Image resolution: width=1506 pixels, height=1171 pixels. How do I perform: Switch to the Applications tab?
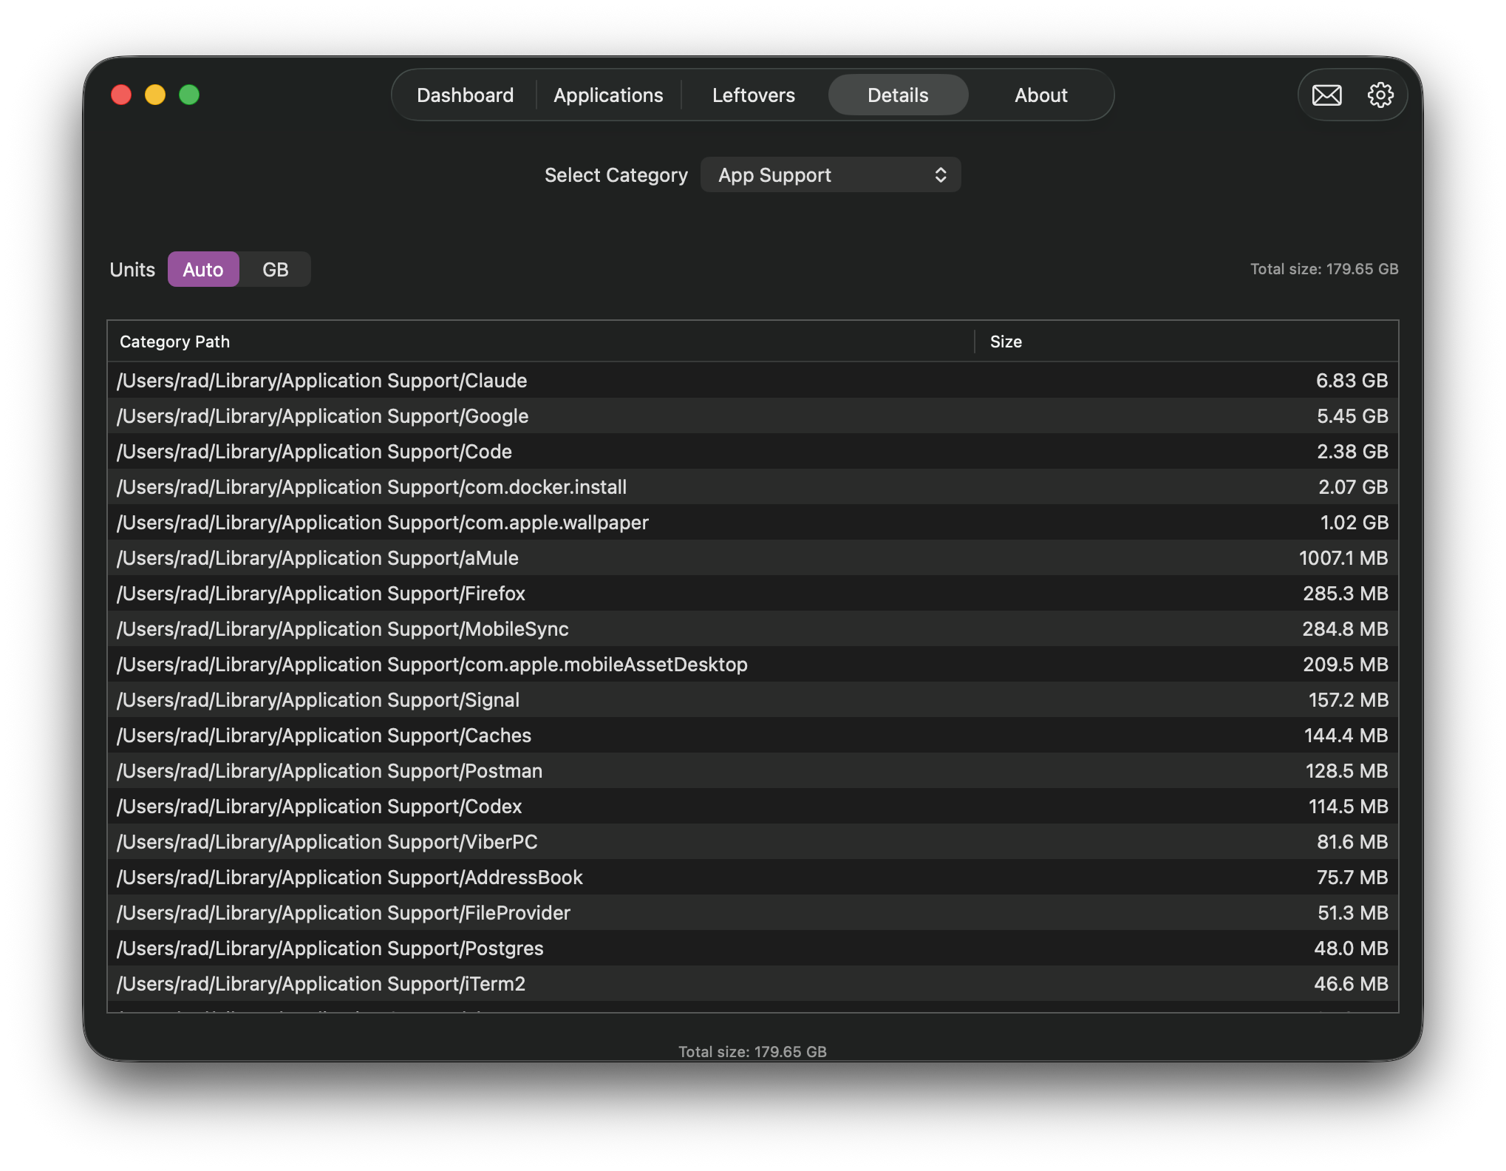[608, 95]
